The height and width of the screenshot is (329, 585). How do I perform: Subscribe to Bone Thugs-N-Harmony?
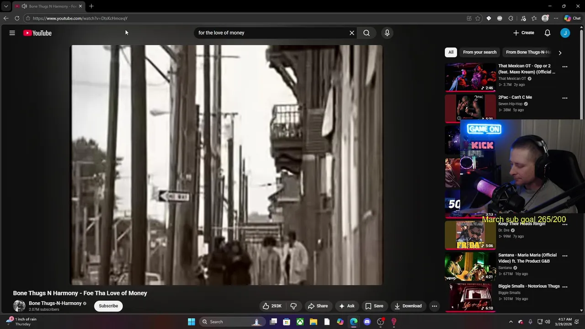point(108,306)
